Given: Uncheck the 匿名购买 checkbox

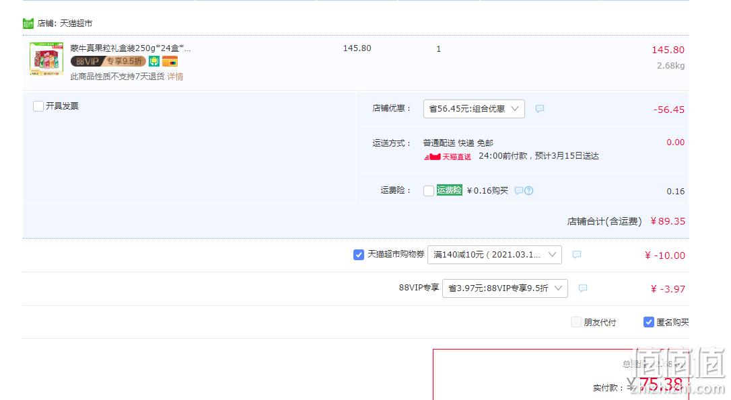Looking at the screenshot, I should [x=648, y=322].
